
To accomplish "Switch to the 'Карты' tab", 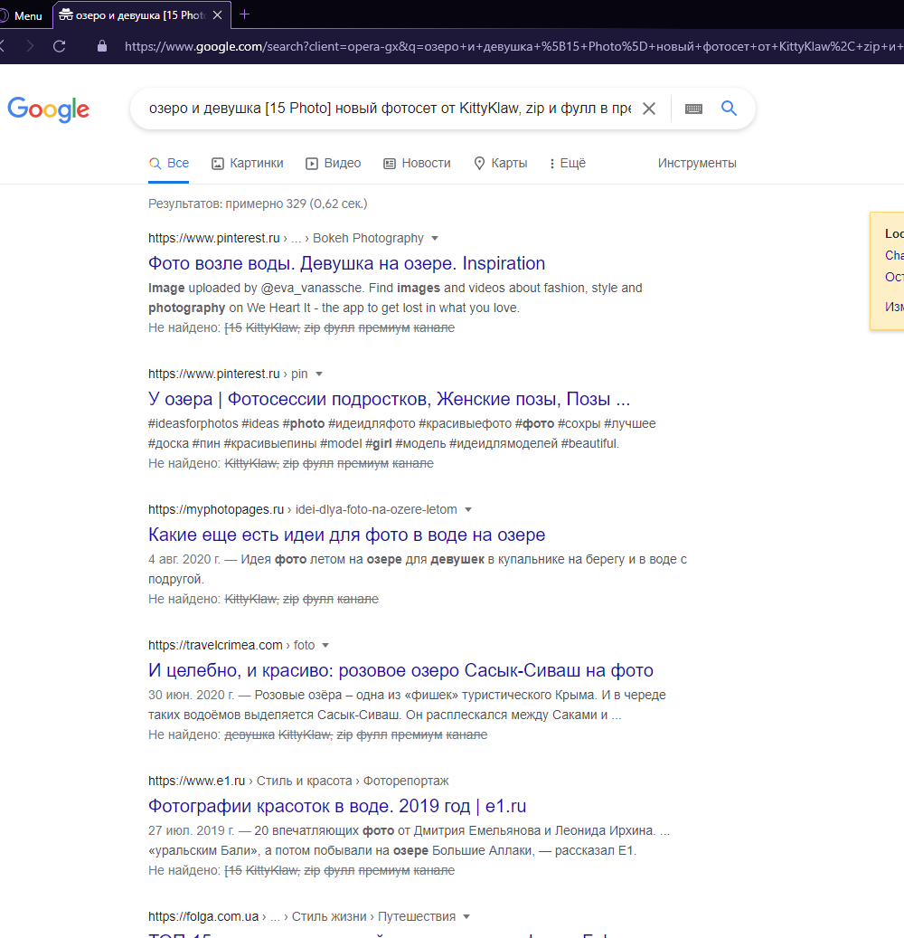I will point(501,164).
